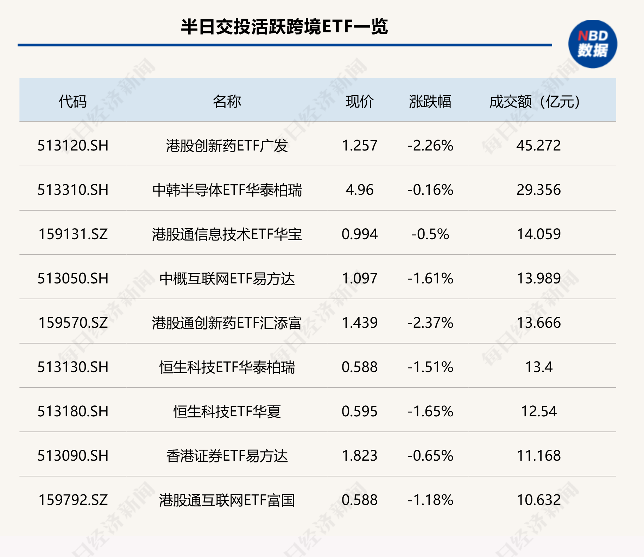This screenshot has width=644, height=557.
Task: Click name 中概互联网ETF易方达
Action: (227, 278)
